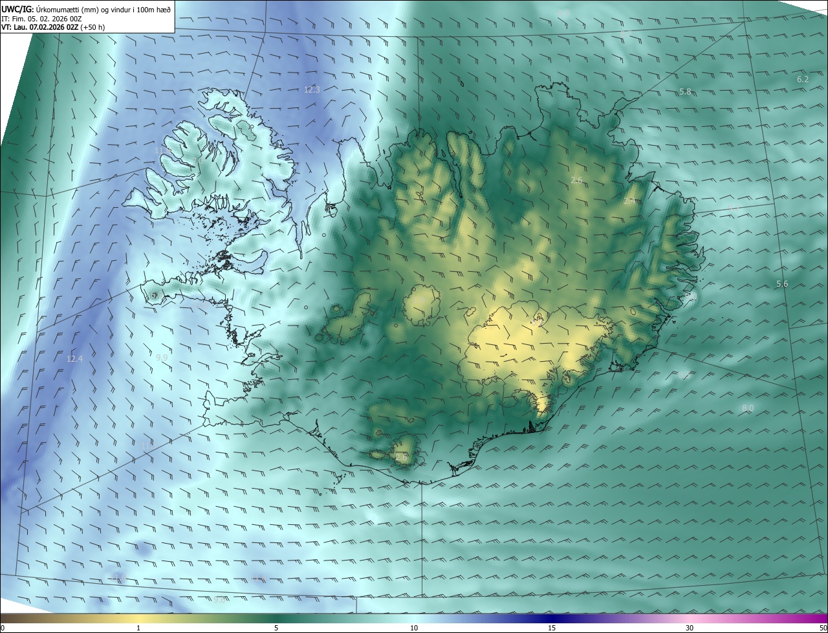Click the 5.6 precipitation value on map
The image size is (828, 633).
[782, 284]
